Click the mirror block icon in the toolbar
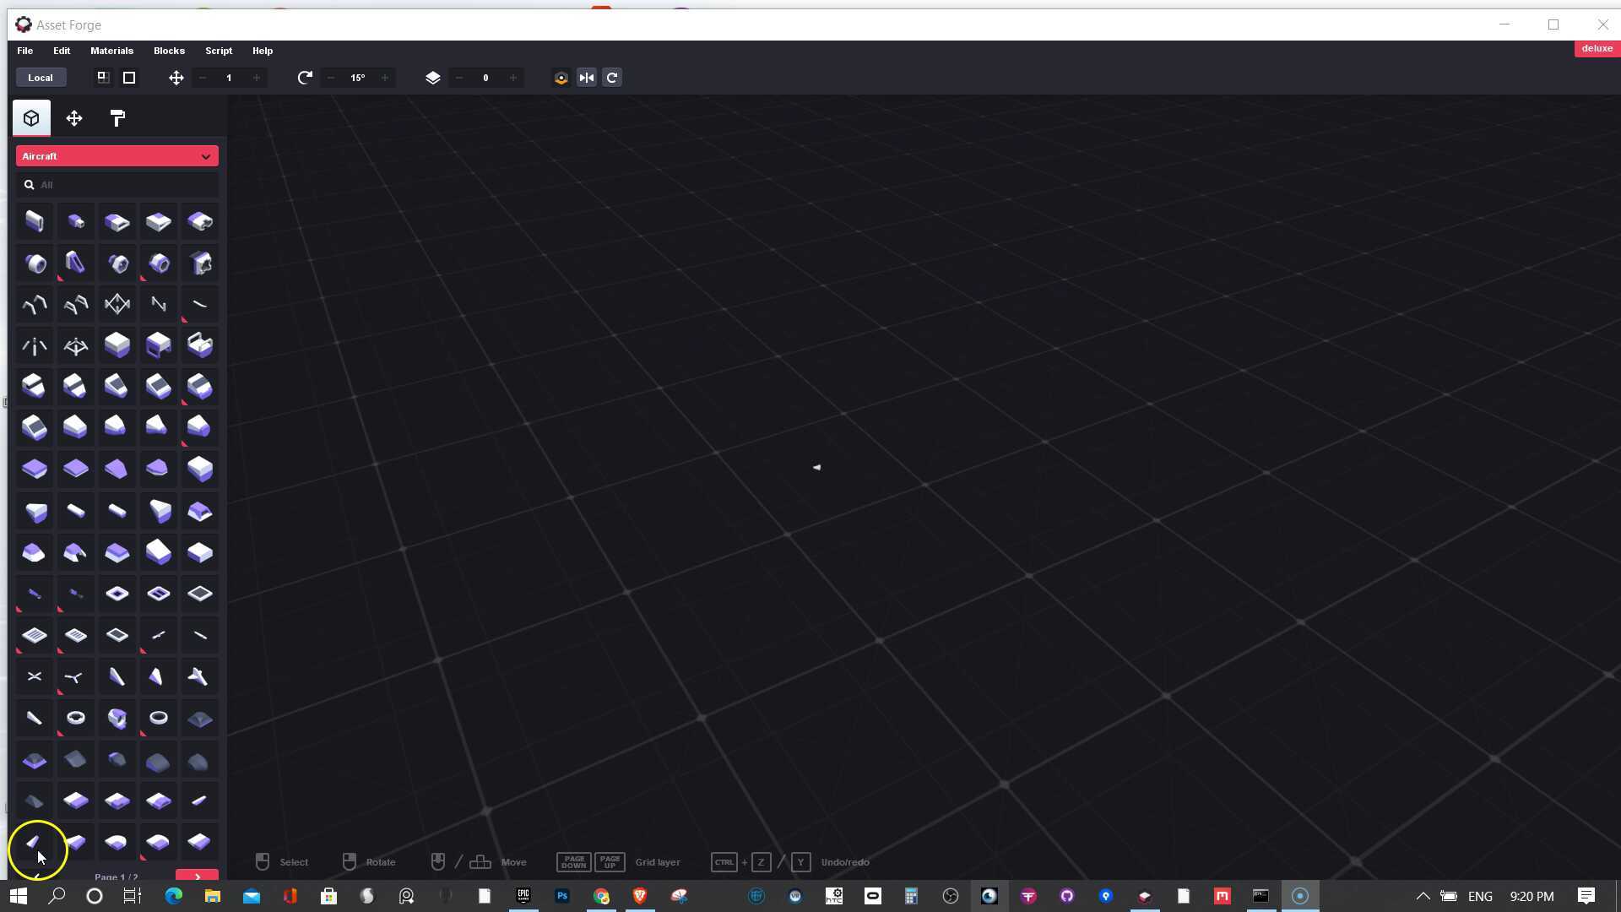Viewport: 1621px width, 912px height. pyautogui.click(x=588, y=77)
